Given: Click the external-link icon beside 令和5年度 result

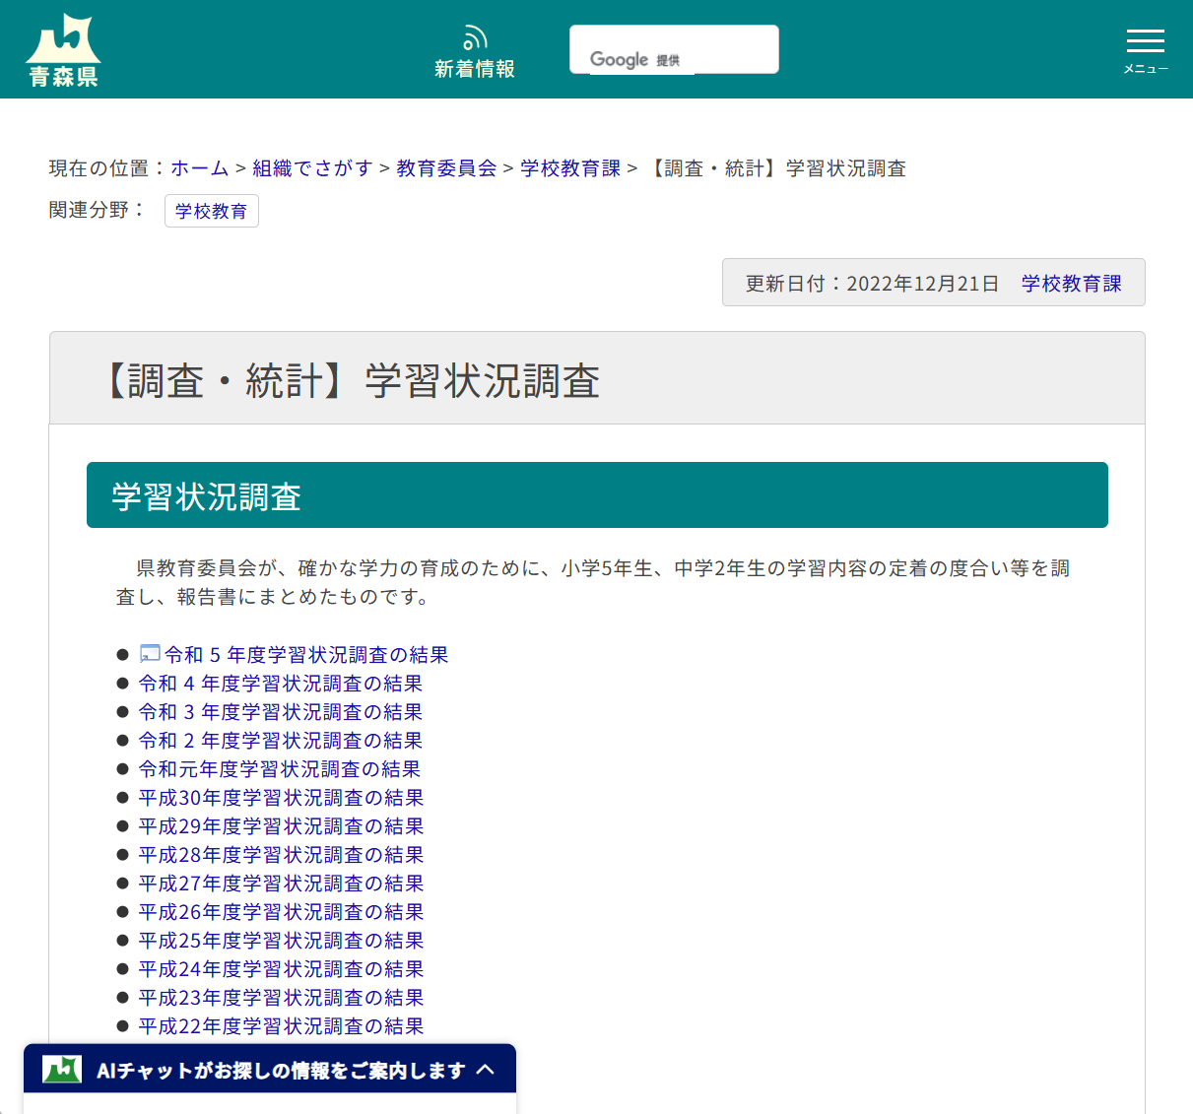Looking at the screenshot, I should (149, 653).
